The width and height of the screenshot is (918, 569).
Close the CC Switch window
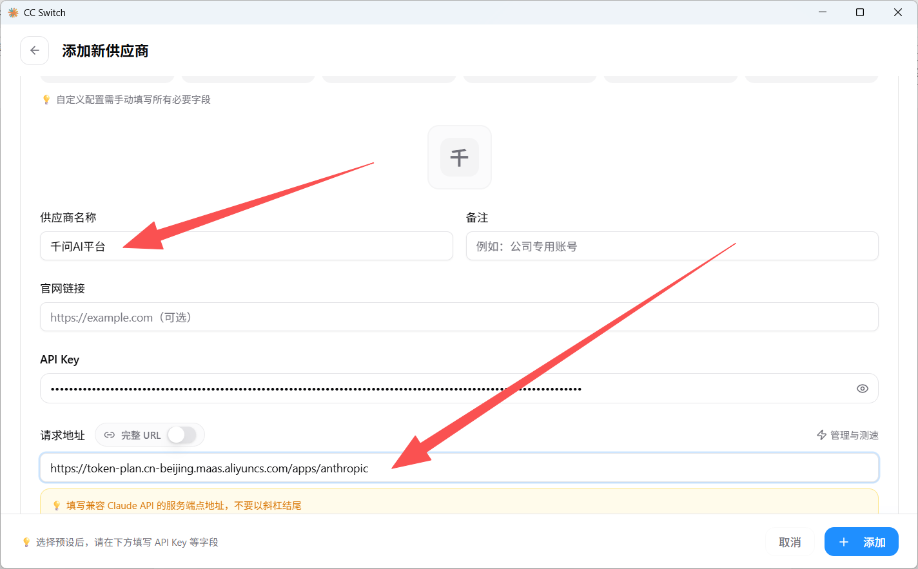coord(898,12)
